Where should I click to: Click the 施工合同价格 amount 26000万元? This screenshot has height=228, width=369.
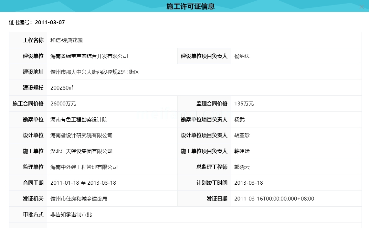63,103
